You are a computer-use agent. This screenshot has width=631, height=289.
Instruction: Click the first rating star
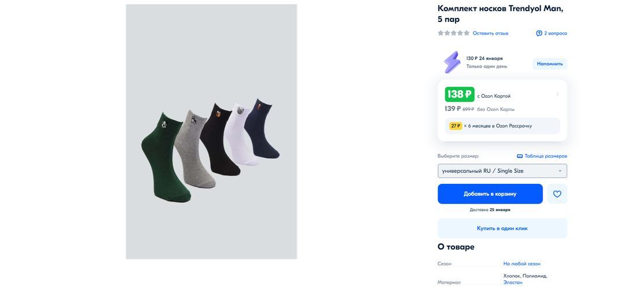tap(441, 34)
